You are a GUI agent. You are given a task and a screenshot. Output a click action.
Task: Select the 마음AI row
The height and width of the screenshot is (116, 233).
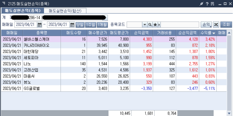pyautogui.click(x=114, y=76)
